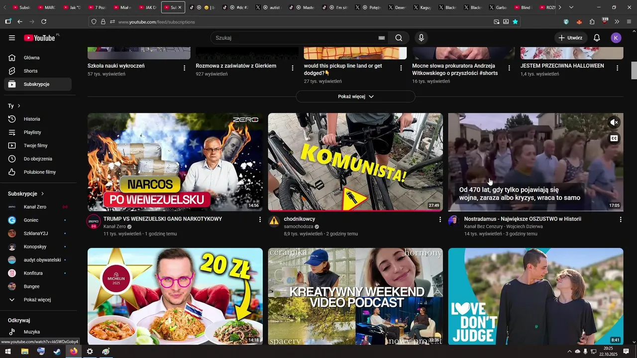The height and width of the screenshot is (358, 637).
Task: Open Twoje filmy in the sidebar
Action: pyautogui.click(x=38, y=146)
